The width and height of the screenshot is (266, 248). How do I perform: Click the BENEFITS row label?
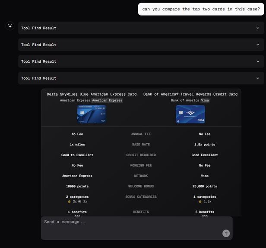point(141,212)
